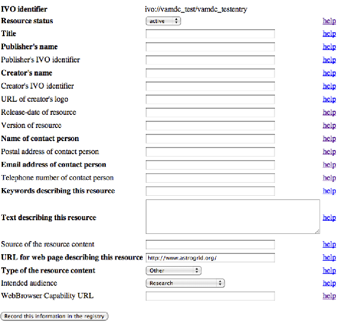The width and height of the screenshot is (357, 325).
Task: Focus the Version of resource field
Action: [x=210, y=126]
